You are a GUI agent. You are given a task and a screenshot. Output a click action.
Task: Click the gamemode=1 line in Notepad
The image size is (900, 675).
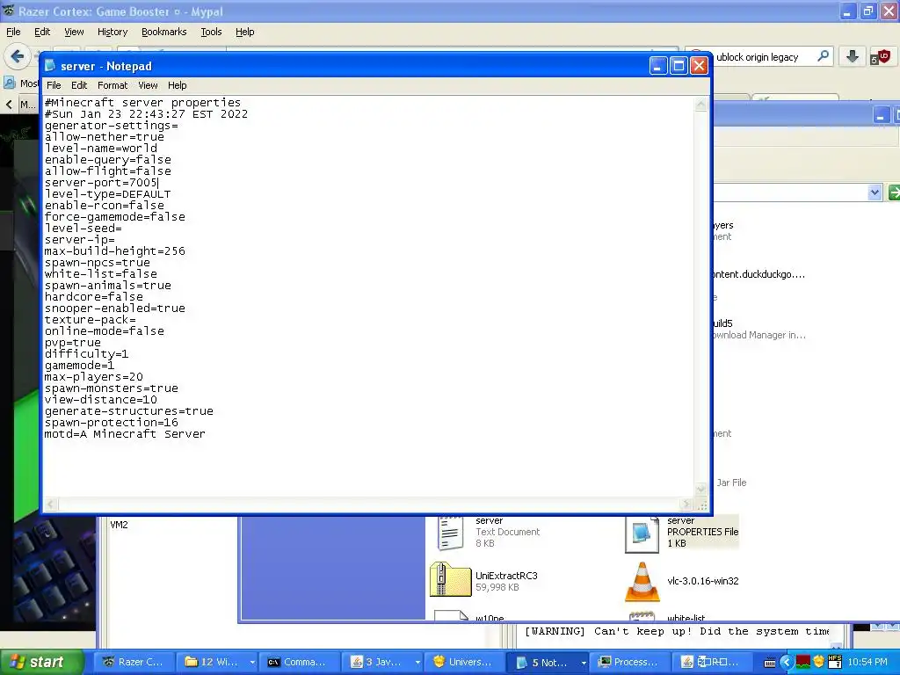pyautogui.click(x=79, y=366)
